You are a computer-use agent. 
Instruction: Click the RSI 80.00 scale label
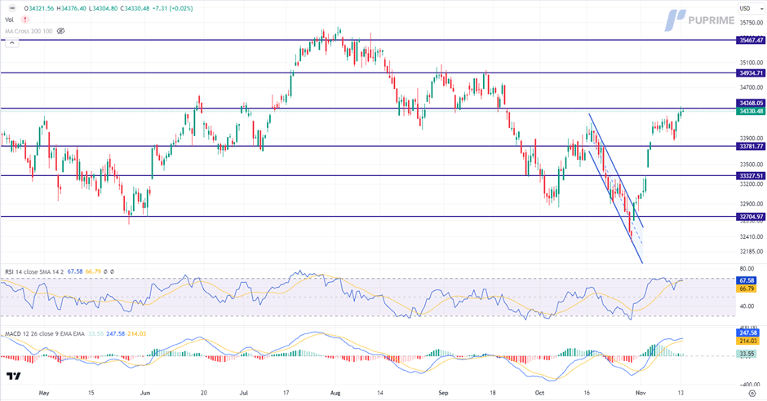click(x=747, y=269)
